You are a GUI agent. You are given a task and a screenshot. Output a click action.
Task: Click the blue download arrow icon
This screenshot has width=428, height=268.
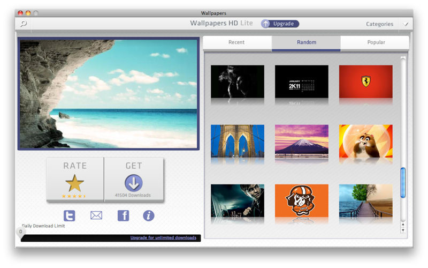(x=133, y=183)
